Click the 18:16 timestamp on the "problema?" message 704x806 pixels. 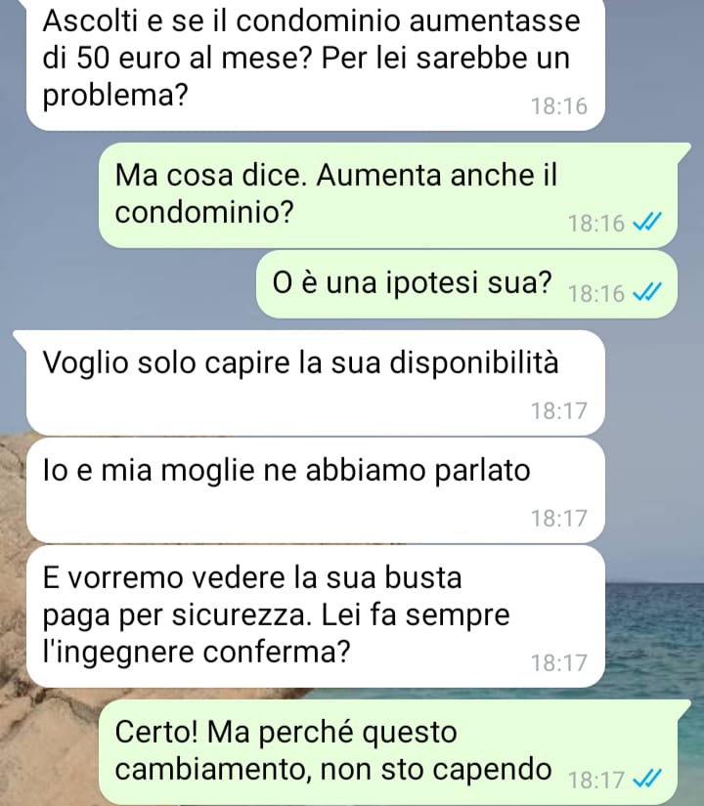[x=559, y=106]
